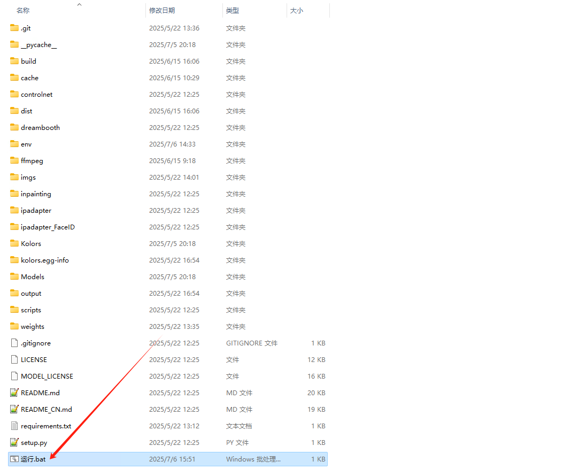Sort by the 修改日期 column header

(162, 11)
